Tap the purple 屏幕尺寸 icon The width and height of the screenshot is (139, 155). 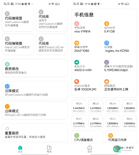point(107,62)
